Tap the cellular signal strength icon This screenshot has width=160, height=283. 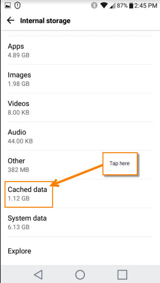pyautogui.click(x=112, y=6)
